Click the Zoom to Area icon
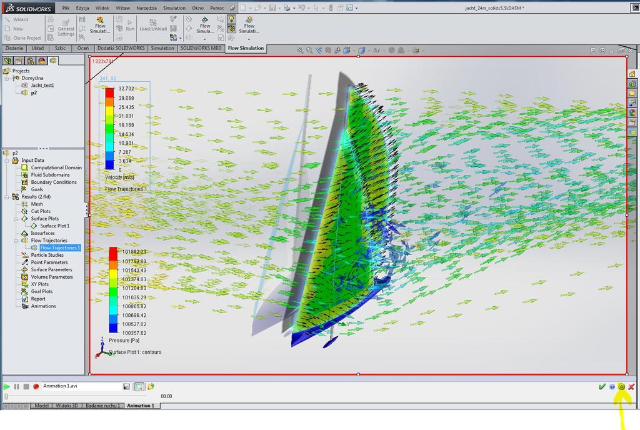640x430 pixels. tap(309, 50)
